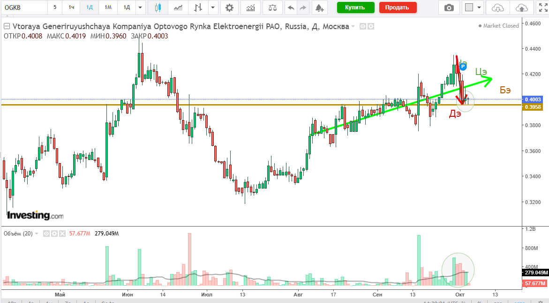Click the blue 0.4003 price label
The height and width of the screenshot is (303, 549).
point(532,99)
